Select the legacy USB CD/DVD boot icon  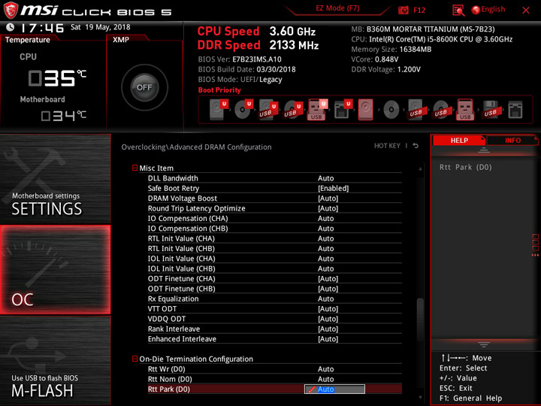pos(440,110)
